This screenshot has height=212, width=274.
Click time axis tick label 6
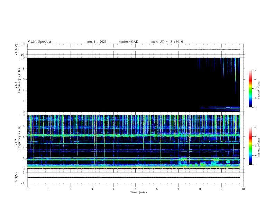click(157, 189)
